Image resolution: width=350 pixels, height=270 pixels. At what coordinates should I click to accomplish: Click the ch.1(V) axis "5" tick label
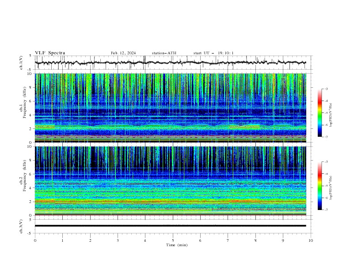(30, 56)
